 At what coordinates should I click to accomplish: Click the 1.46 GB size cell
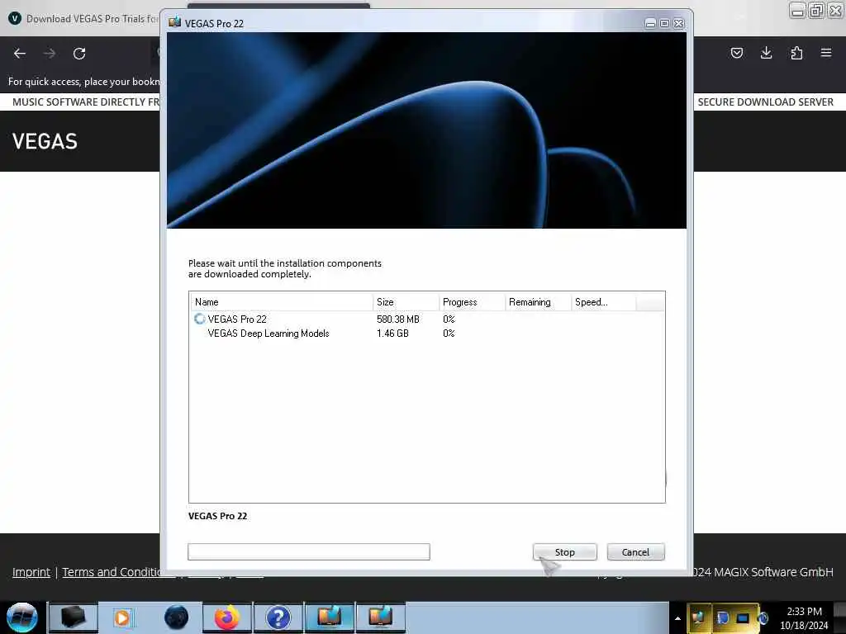pos(392,334)
